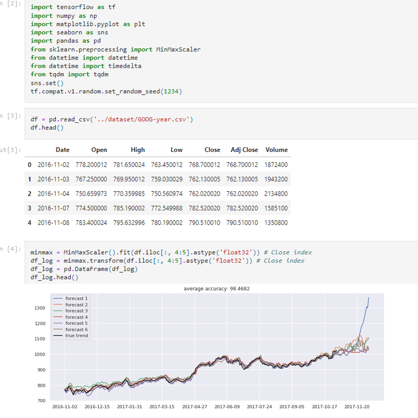Click the Close column header
The width and height of the screenshot is (418, 418).
click(x=212, y=150)
